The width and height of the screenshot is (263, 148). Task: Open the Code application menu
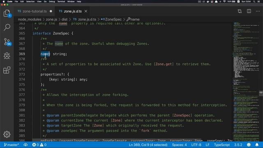tap(10, 2)
